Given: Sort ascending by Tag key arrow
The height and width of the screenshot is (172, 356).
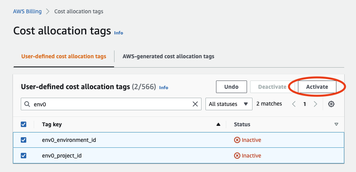Looking at the screenshot, I should click(218, 124).
